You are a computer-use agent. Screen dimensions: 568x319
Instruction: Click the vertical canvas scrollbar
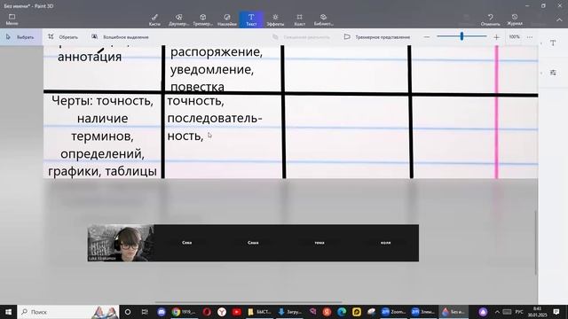pos(536,242)
